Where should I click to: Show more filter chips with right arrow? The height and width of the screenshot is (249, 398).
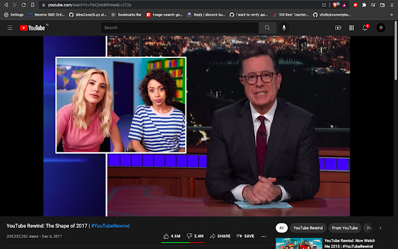coord(380,228)
